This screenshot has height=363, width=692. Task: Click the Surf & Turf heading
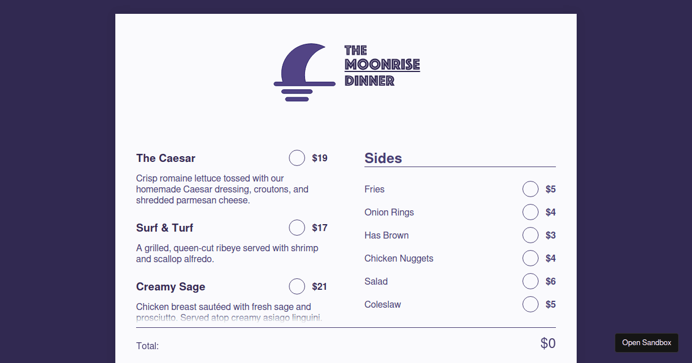click(x=164, y=228)
